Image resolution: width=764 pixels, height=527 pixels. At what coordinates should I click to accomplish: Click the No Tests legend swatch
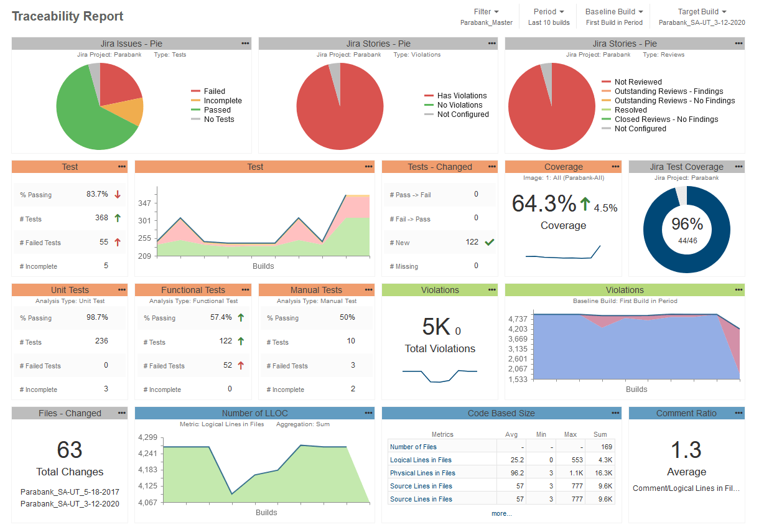click(x=195, y=119)
